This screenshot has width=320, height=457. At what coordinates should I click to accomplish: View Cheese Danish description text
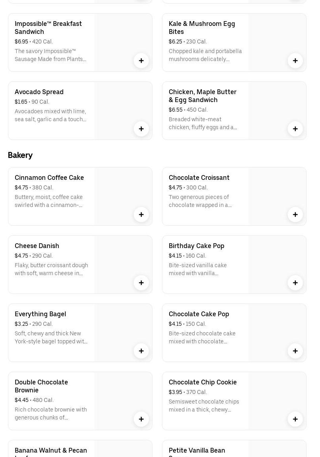51,269
